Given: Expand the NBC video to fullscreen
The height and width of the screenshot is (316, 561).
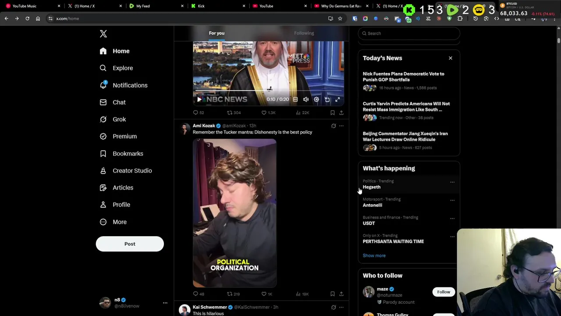Looking at the screenshot, I should (337, 100).
